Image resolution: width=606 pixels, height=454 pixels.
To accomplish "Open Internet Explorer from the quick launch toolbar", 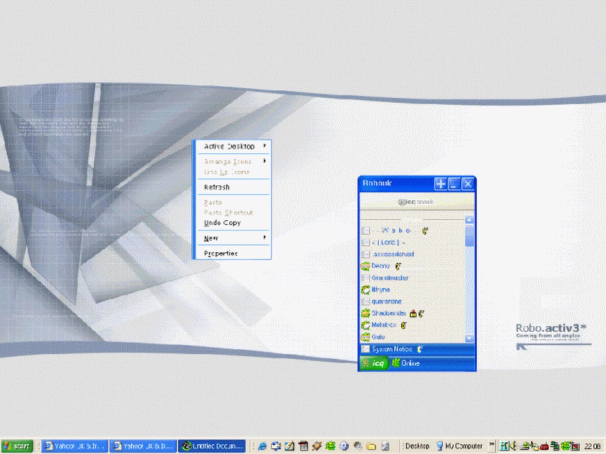I will tap(261, 446).
